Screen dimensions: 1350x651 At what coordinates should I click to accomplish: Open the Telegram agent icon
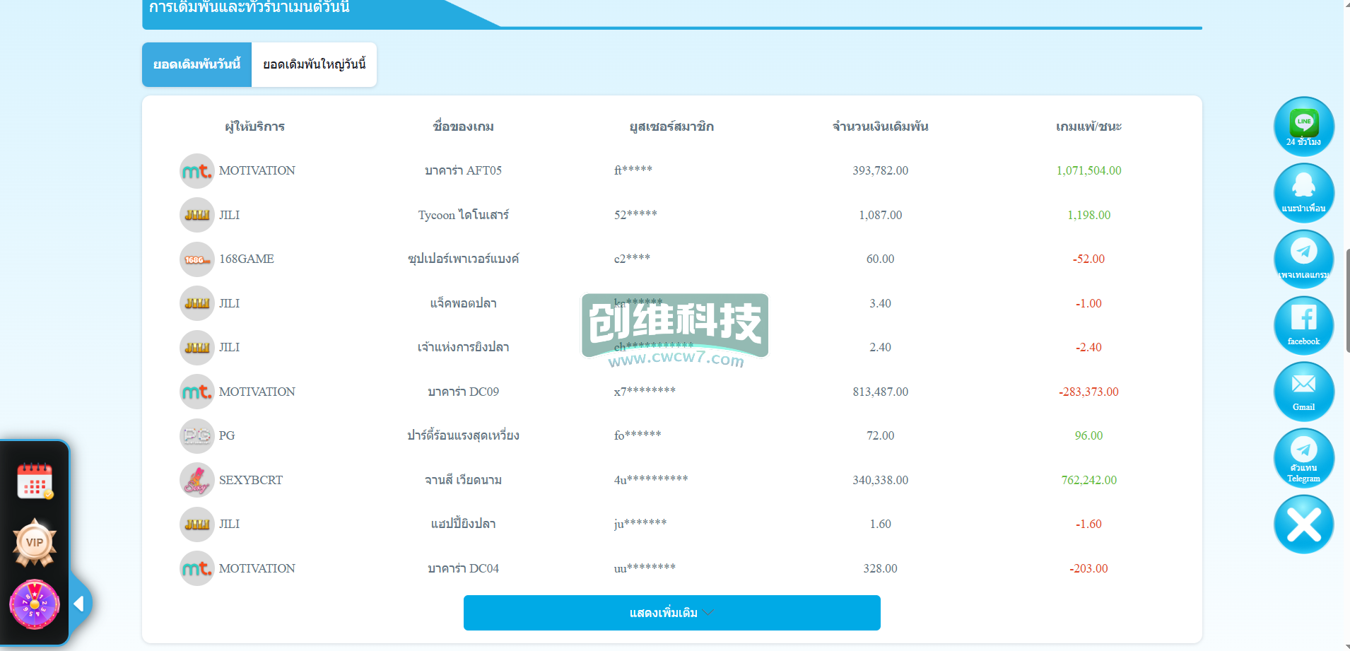tap(1303, 457)
